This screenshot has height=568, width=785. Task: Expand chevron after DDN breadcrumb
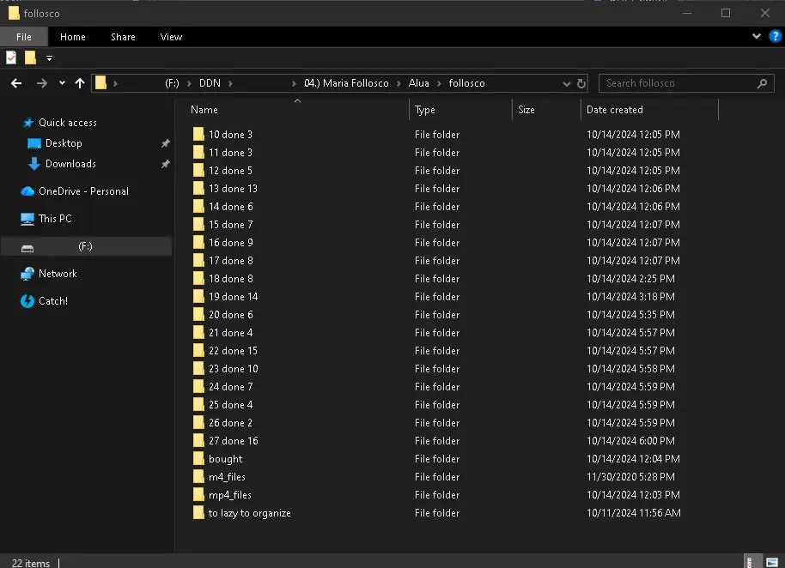230,83
